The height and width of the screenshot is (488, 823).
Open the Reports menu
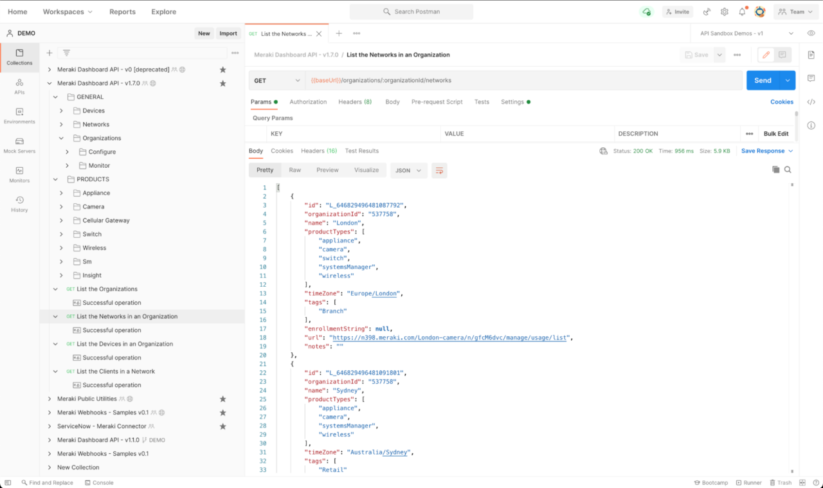click(x=122, y=11)
